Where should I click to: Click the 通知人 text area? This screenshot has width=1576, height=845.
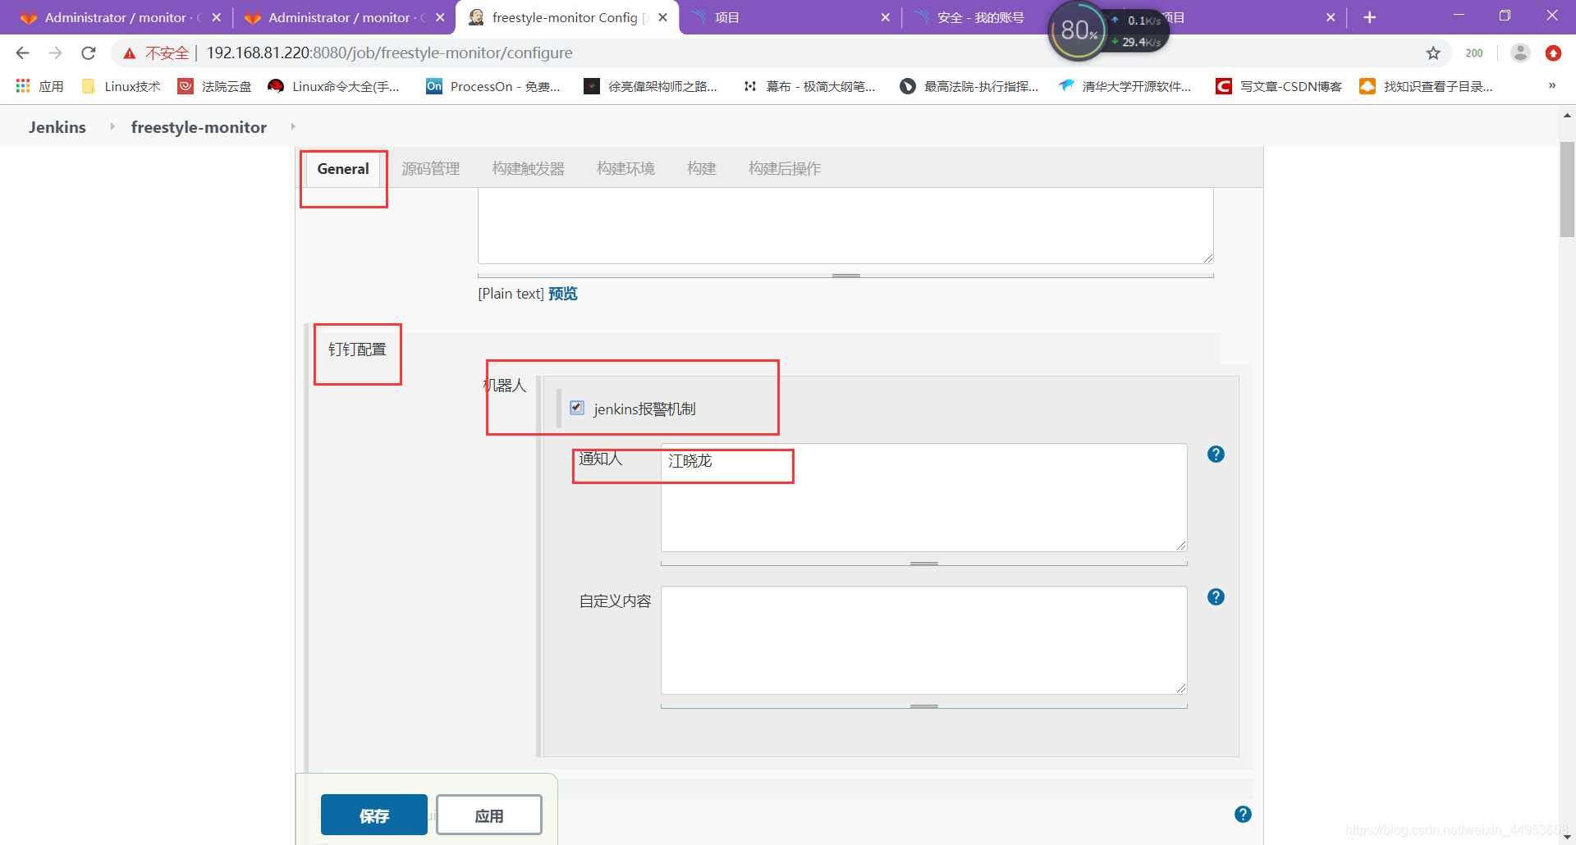click(x=924, y=498)
